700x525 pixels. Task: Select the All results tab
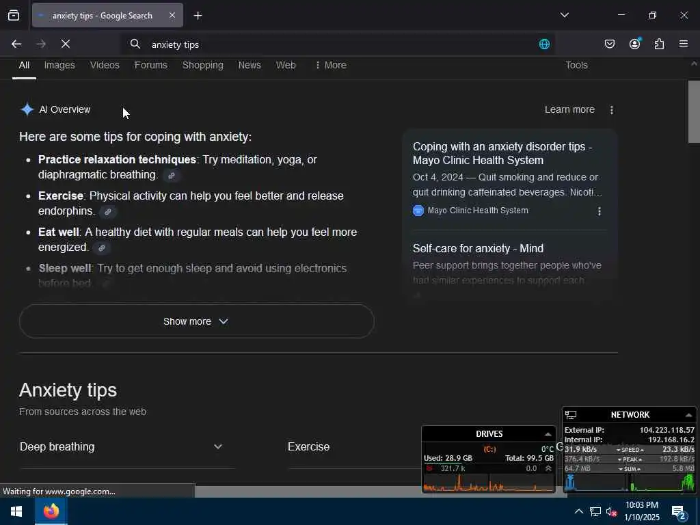pos(24,65)
